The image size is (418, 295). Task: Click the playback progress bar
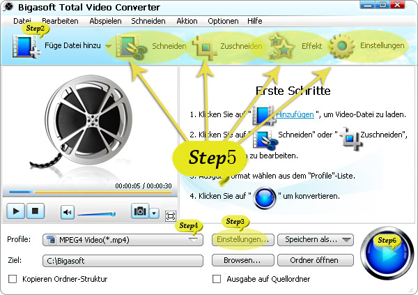tap(90, 192)
